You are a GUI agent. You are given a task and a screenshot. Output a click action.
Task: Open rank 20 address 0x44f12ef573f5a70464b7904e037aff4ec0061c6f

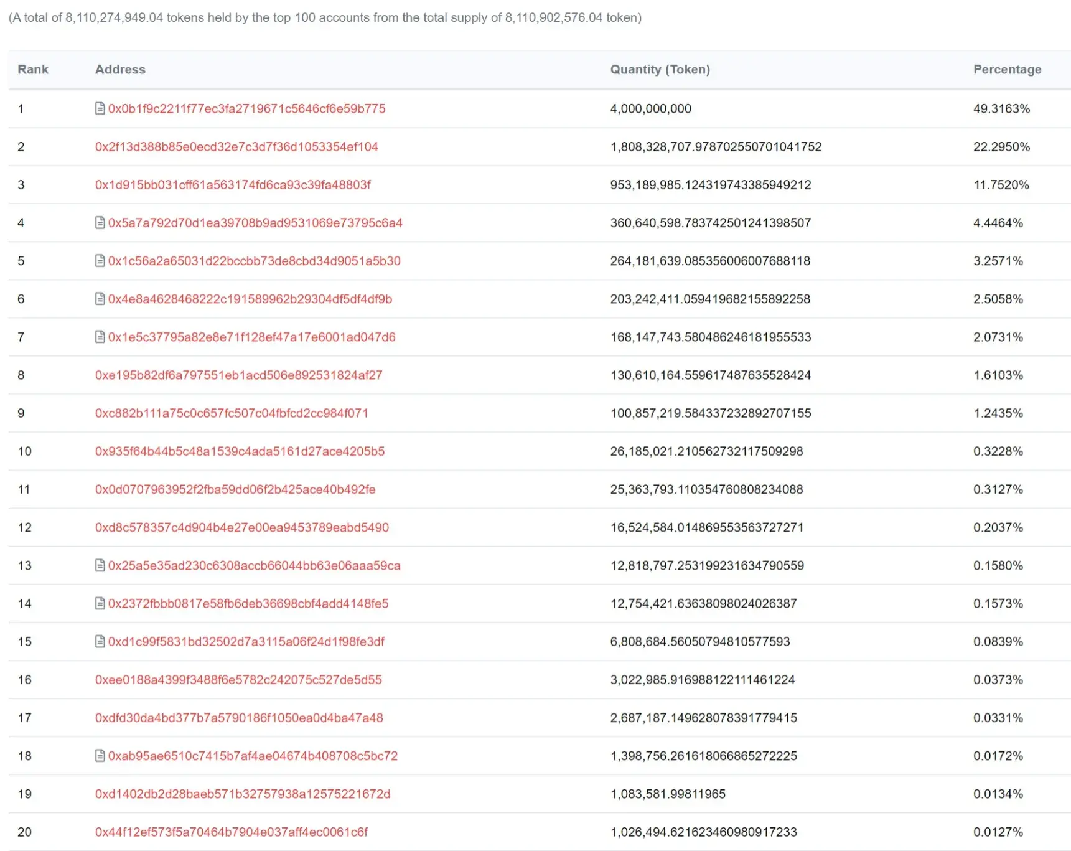pos(232,832)
